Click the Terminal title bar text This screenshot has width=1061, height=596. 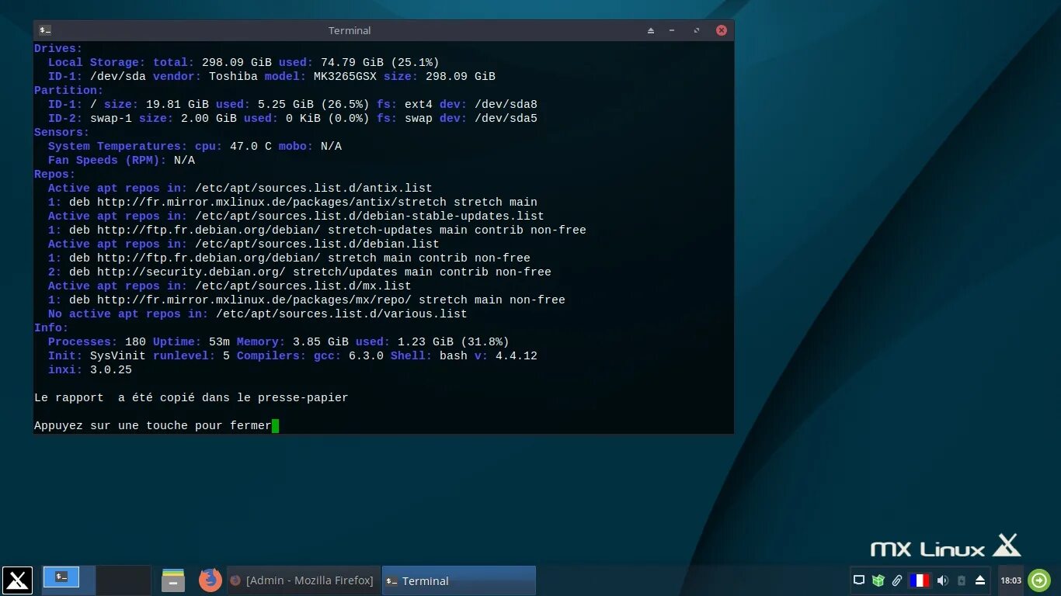point(350,30)
